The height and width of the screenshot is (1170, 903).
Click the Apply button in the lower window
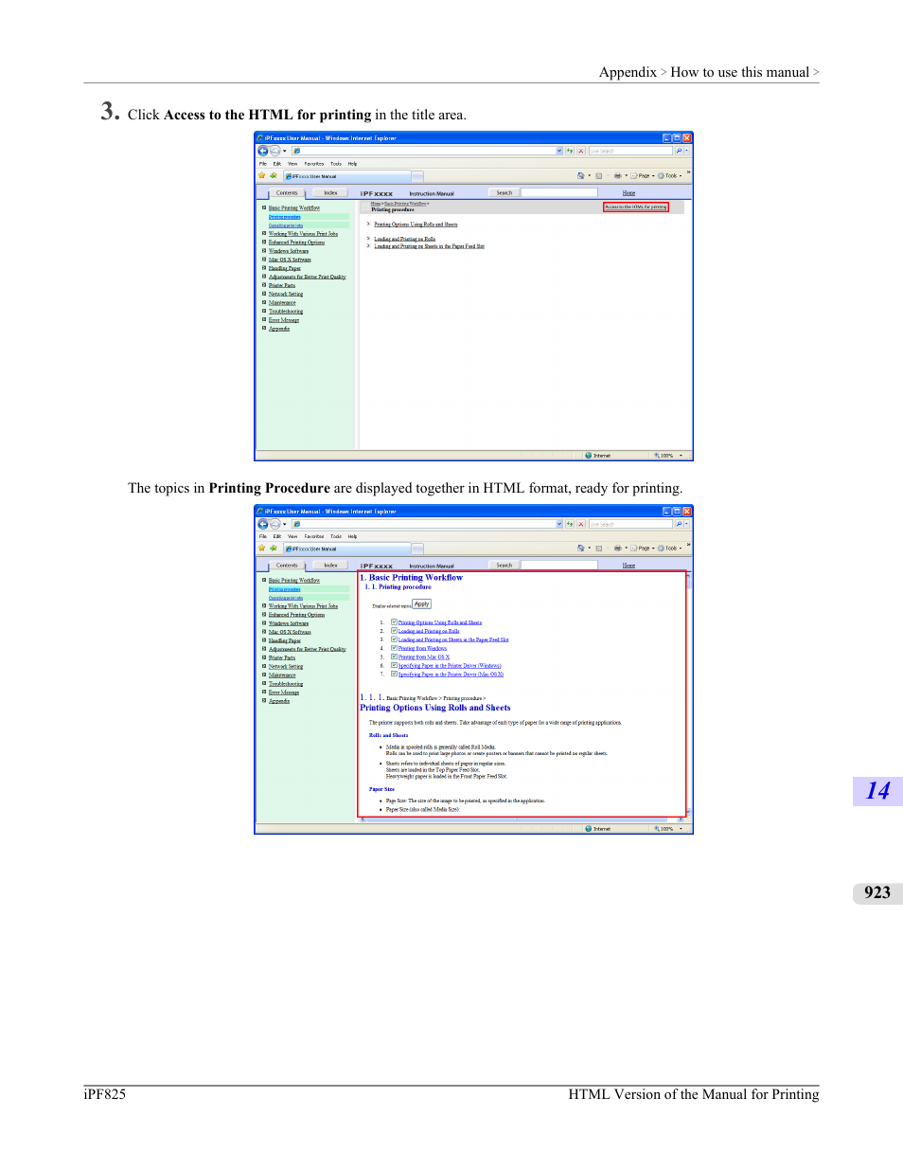click(x=421, y=603)
